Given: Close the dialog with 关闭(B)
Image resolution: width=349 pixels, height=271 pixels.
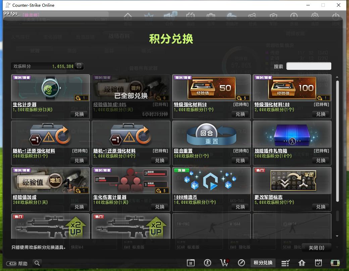Looking at the screenshot, I should pyautogui.click(x=316, y=248).
